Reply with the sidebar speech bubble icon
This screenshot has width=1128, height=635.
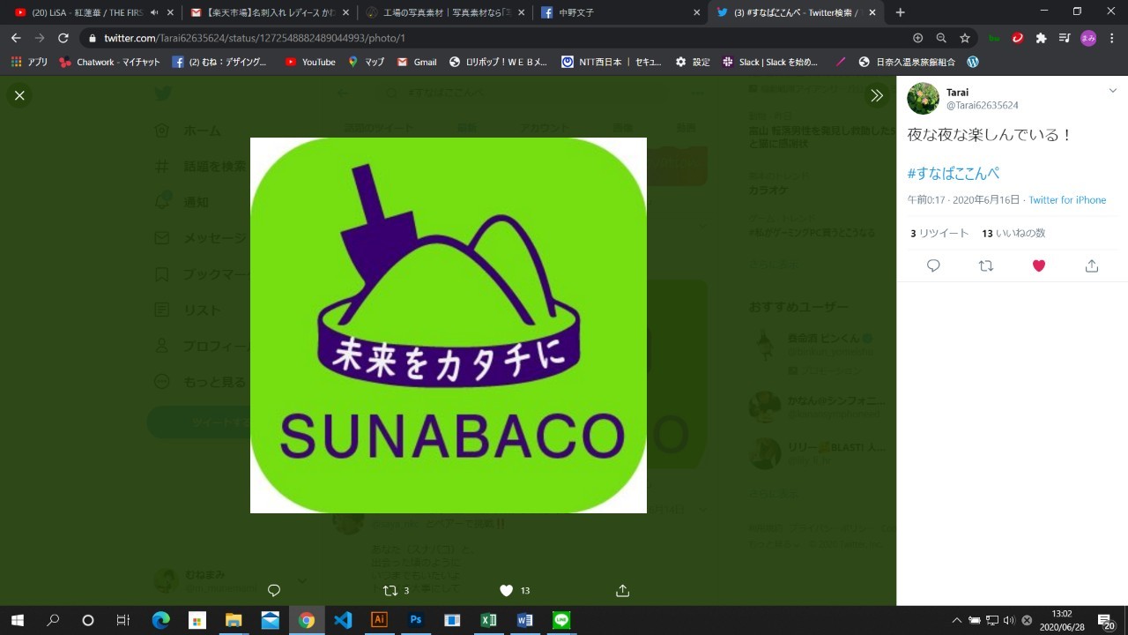[933, 265]
